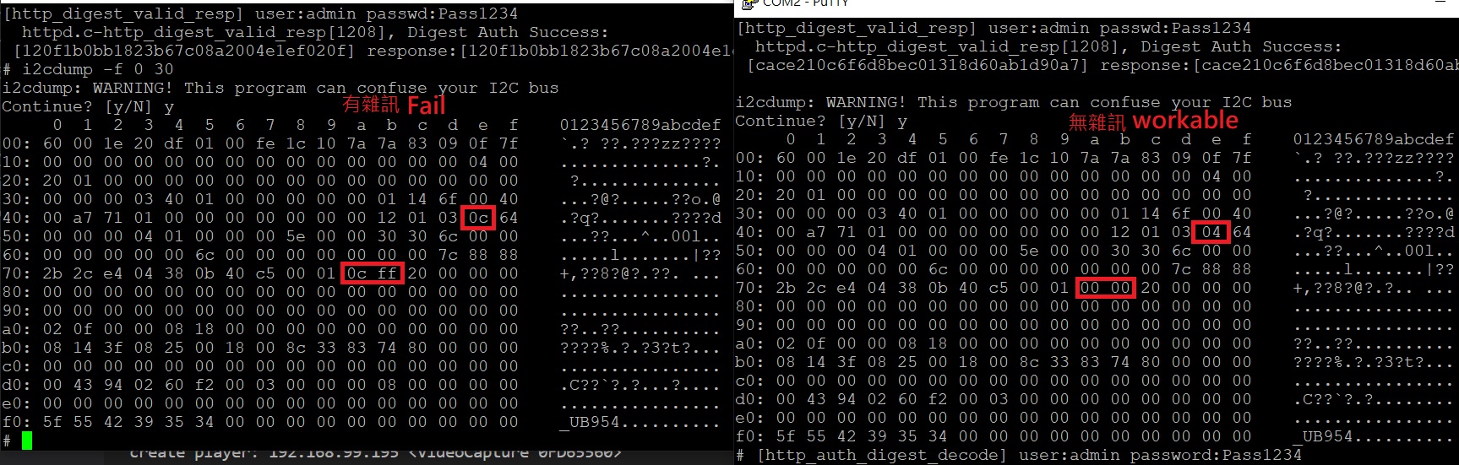Click the 00: row label in right dump
Image resolution: width=1459 pixels, height=465 pixels.
tap(750, 158)
